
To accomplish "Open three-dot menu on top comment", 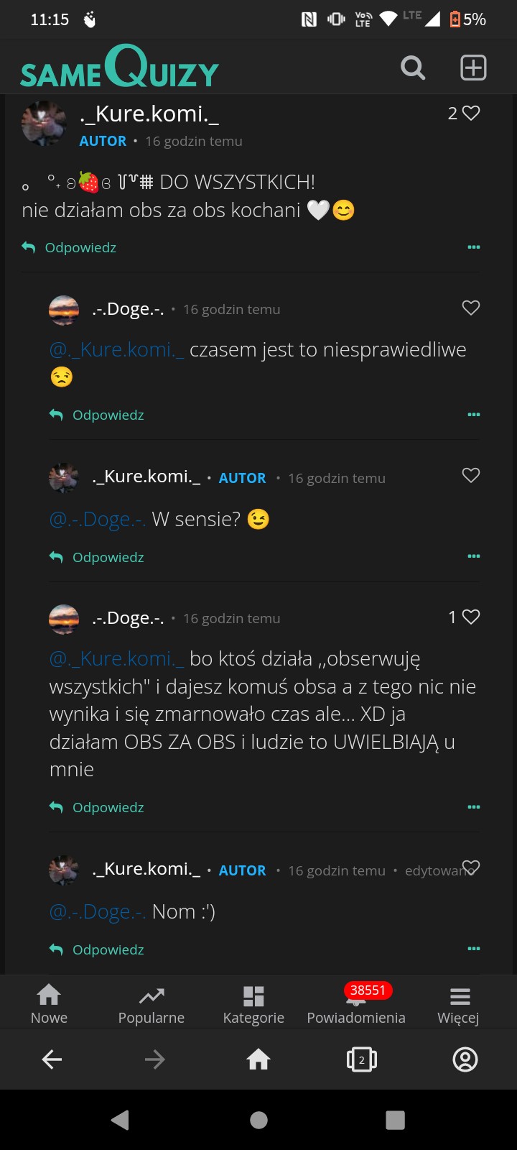I will tap(474, 247).
